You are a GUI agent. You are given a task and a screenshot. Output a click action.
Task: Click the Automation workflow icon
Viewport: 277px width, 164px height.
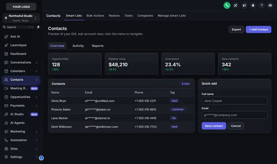pos(6,140)
